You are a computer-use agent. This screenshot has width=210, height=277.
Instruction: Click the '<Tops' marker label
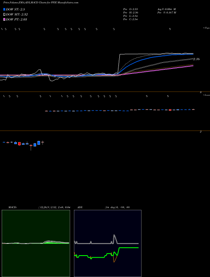(x=207, y=28)
